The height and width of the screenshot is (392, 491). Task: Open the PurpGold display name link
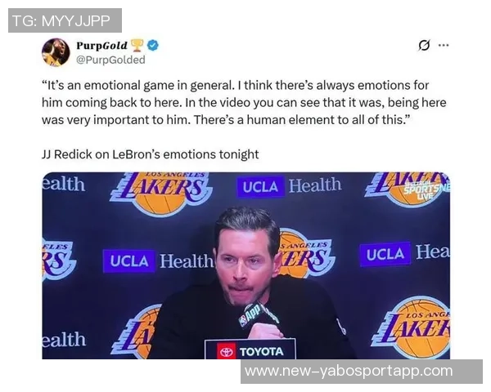tap(102, 46)
